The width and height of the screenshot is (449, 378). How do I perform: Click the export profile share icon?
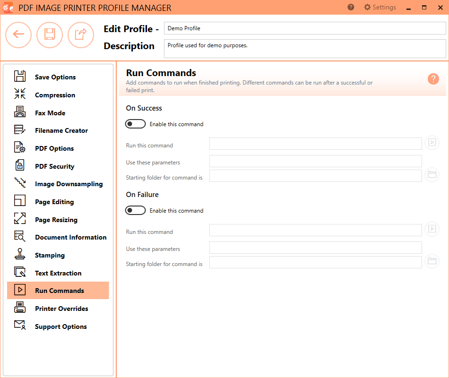(x=81, y=35)
